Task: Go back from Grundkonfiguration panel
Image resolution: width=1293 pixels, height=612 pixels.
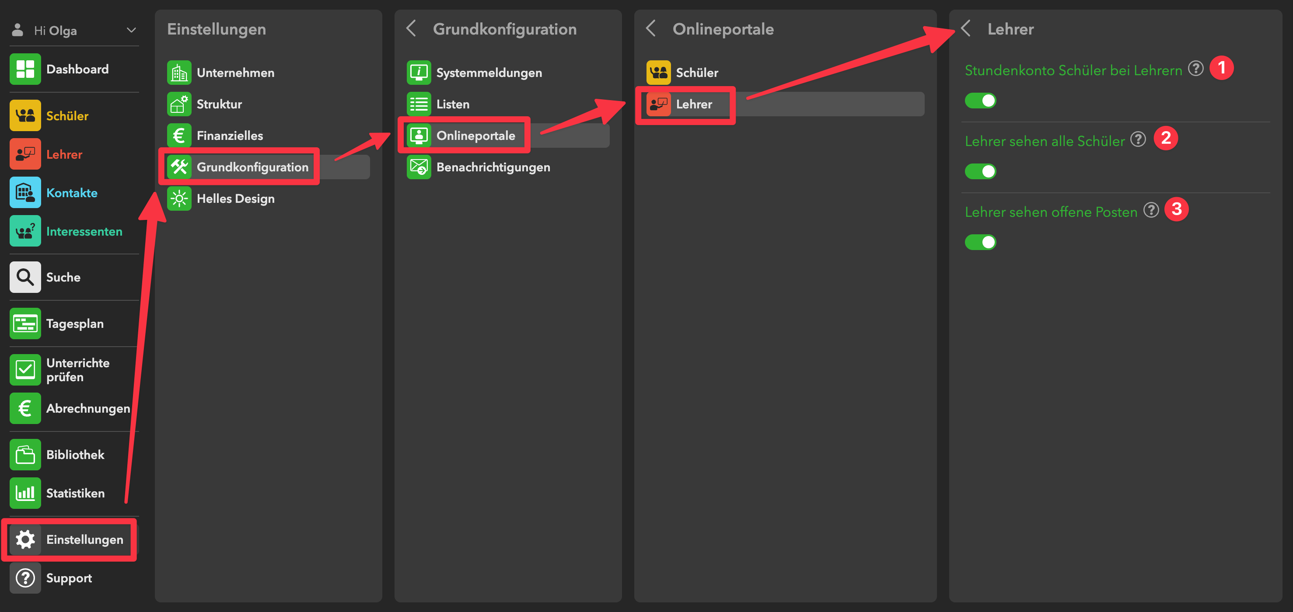Action: pyautogui.click(x=411, y=28)
